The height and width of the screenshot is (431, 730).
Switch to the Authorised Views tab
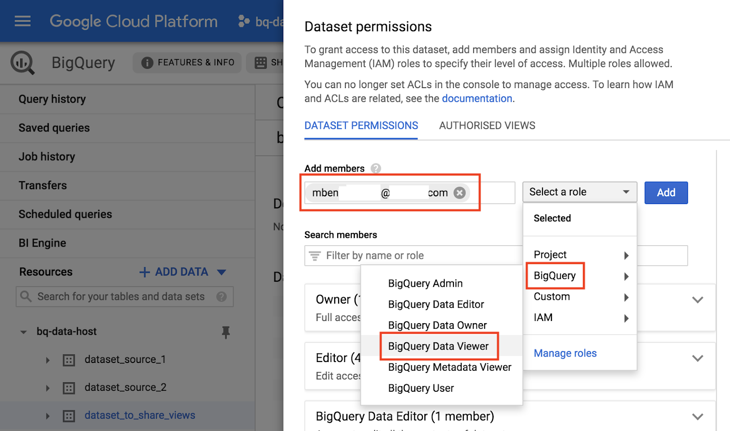pos(487,126)
